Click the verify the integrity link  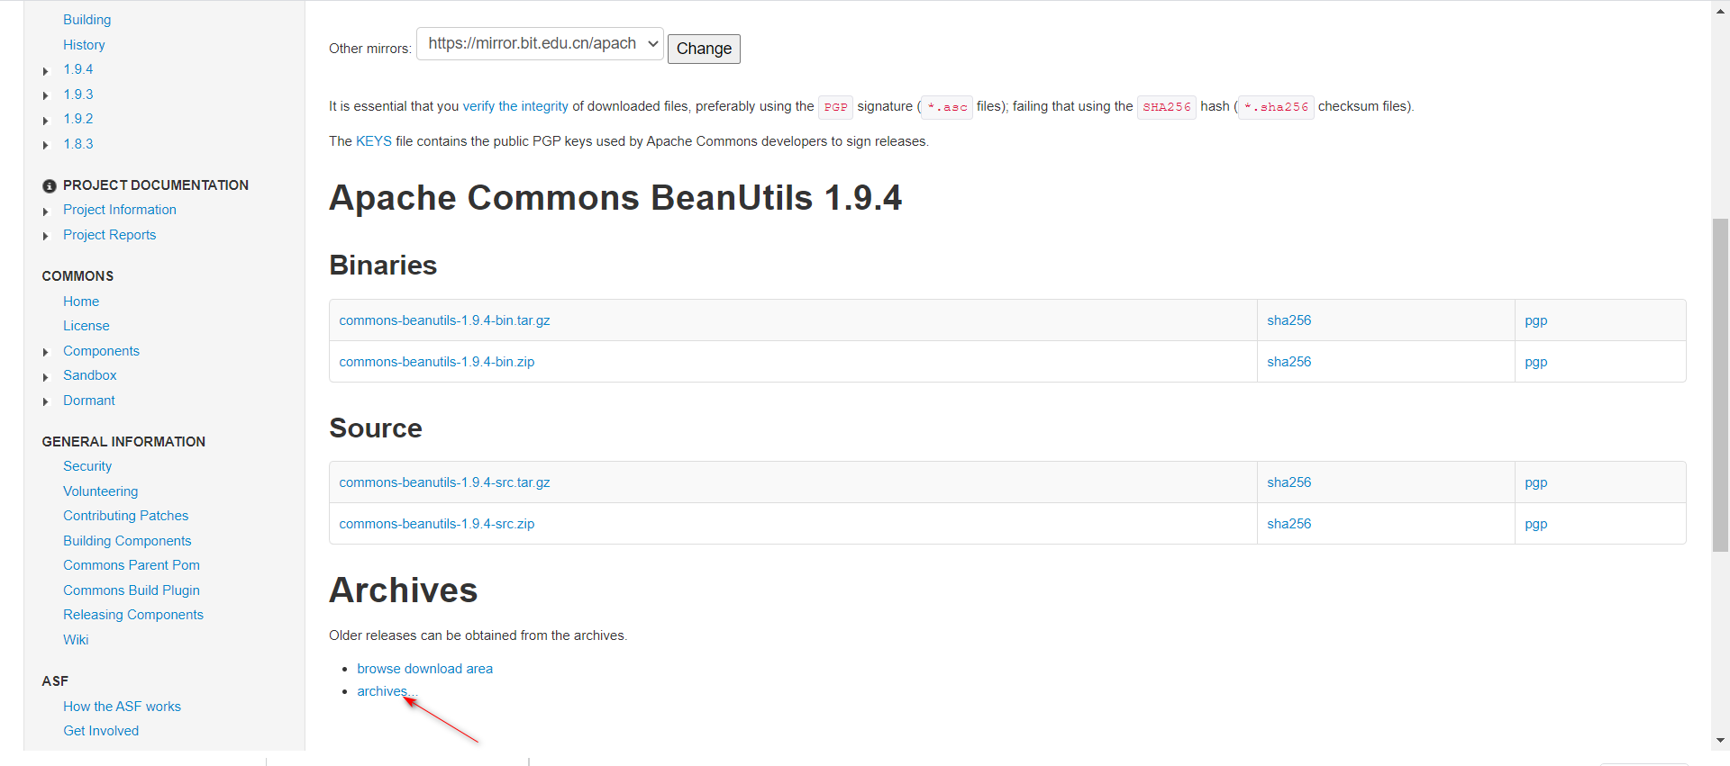[515, 106]
